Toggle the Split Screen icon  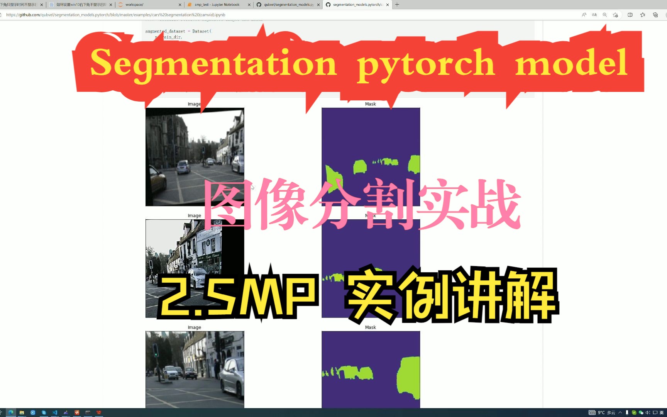630,15
